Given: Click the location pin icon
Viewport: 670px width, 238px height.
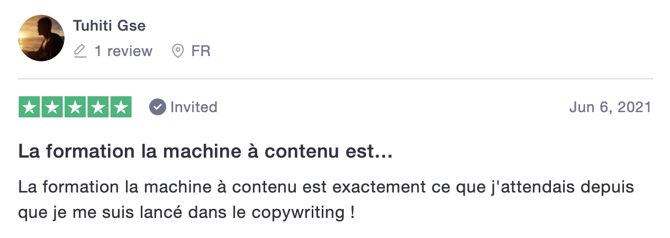Looking at the screenshot, I should coord(178,51).
